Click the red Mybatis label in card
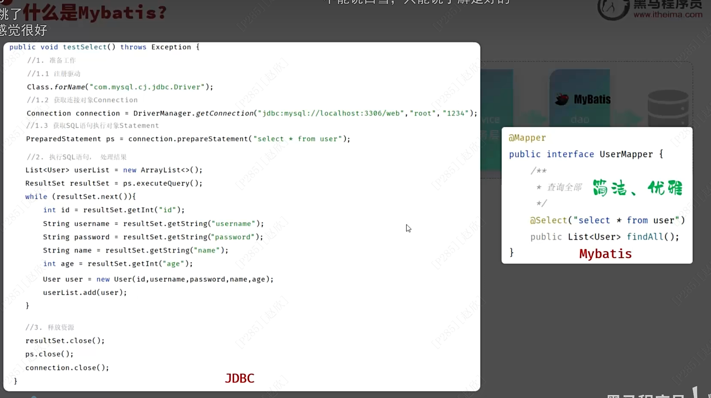This screenshot has width=711, height=398. coord(605,254)
